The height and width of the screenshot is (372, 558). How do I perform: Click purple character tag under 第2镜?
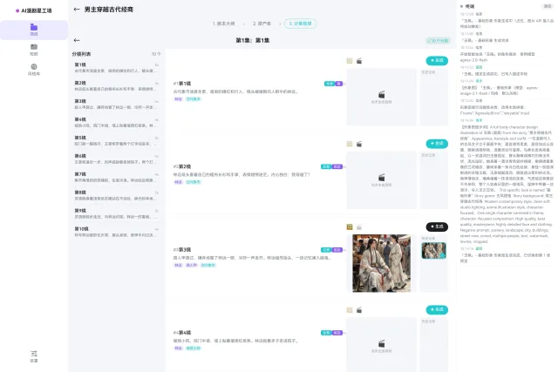pos(178,182)
